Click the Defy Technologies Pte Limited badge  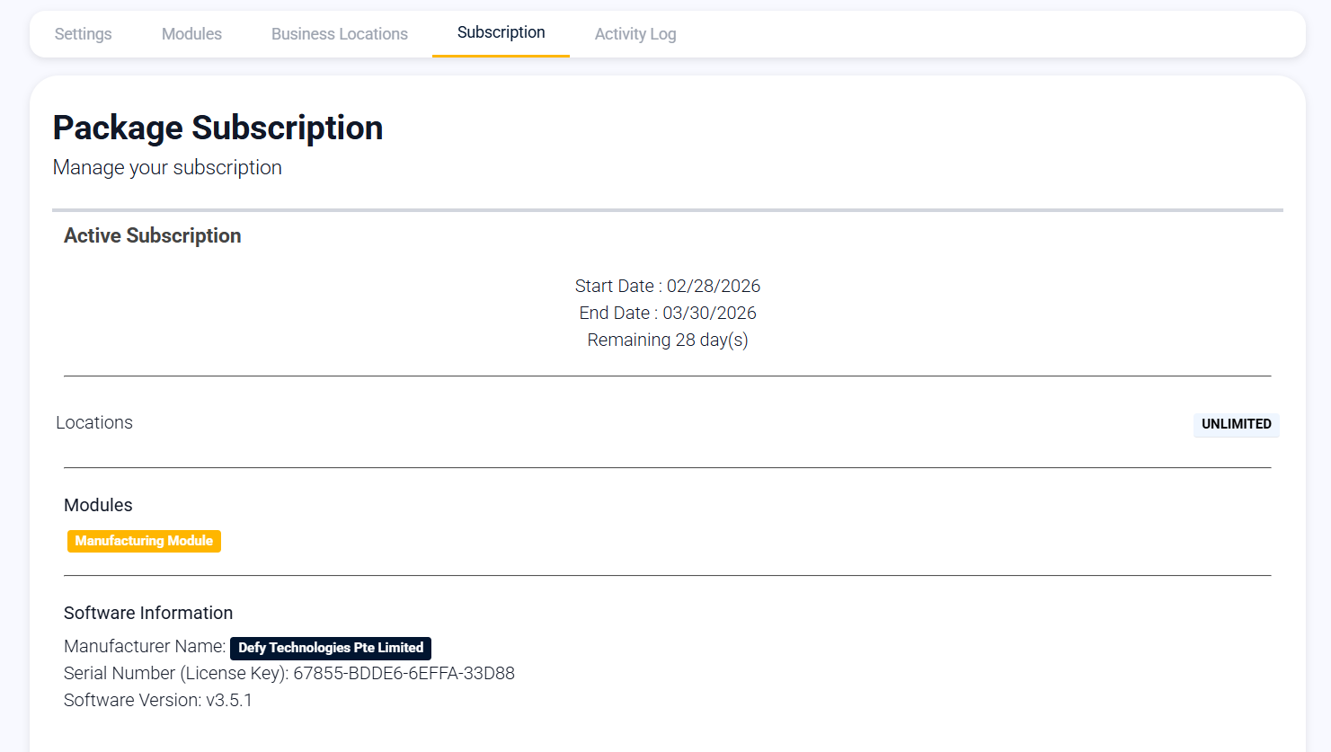coord(330,648)
